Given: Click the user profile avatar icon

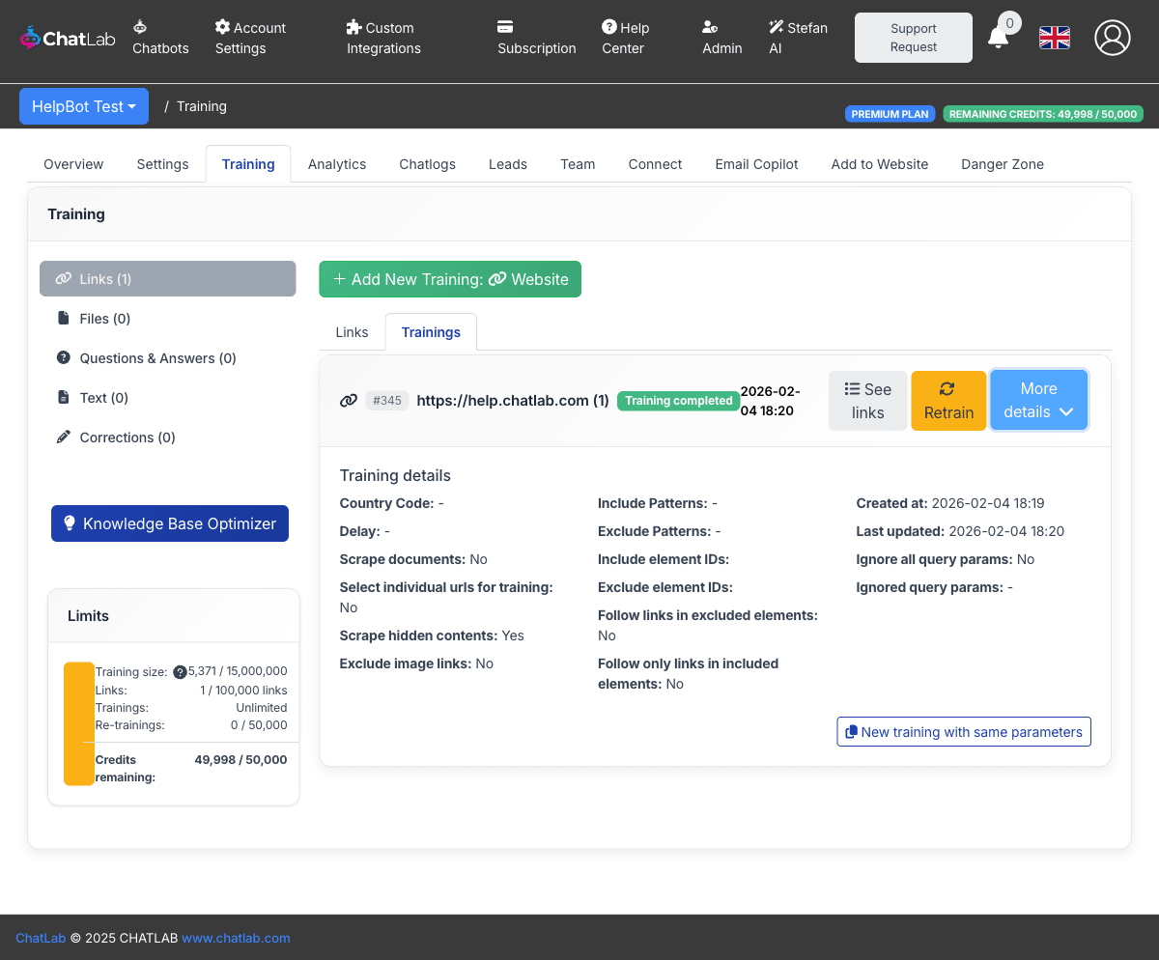Looking at the screenshot, I should click(x=1112, y=38).
